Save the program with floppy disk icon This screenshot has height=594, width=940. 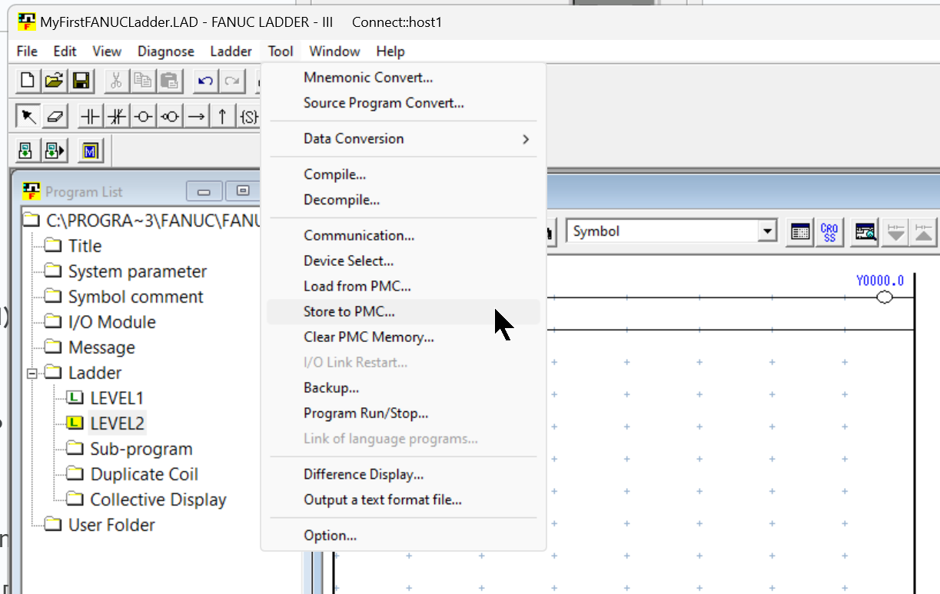pos(80,80)
